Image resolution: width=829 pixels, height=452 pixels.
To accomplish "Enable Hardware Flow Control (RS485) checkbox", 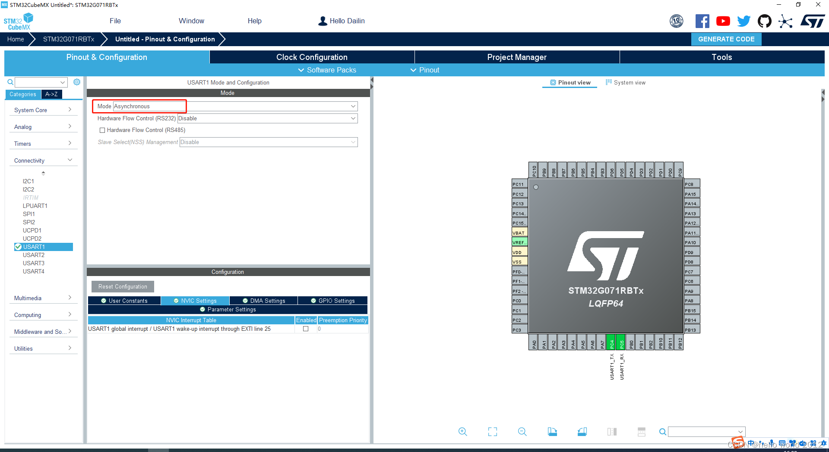I will click(102, 130).
